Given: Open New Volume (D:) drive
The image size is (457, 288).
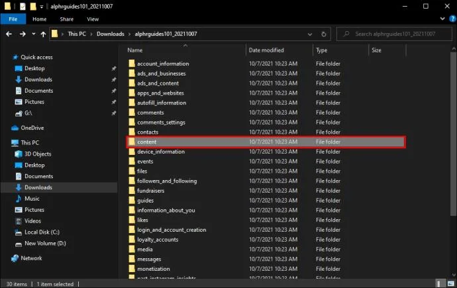Looking at the screenshot, I should (45, 243).
